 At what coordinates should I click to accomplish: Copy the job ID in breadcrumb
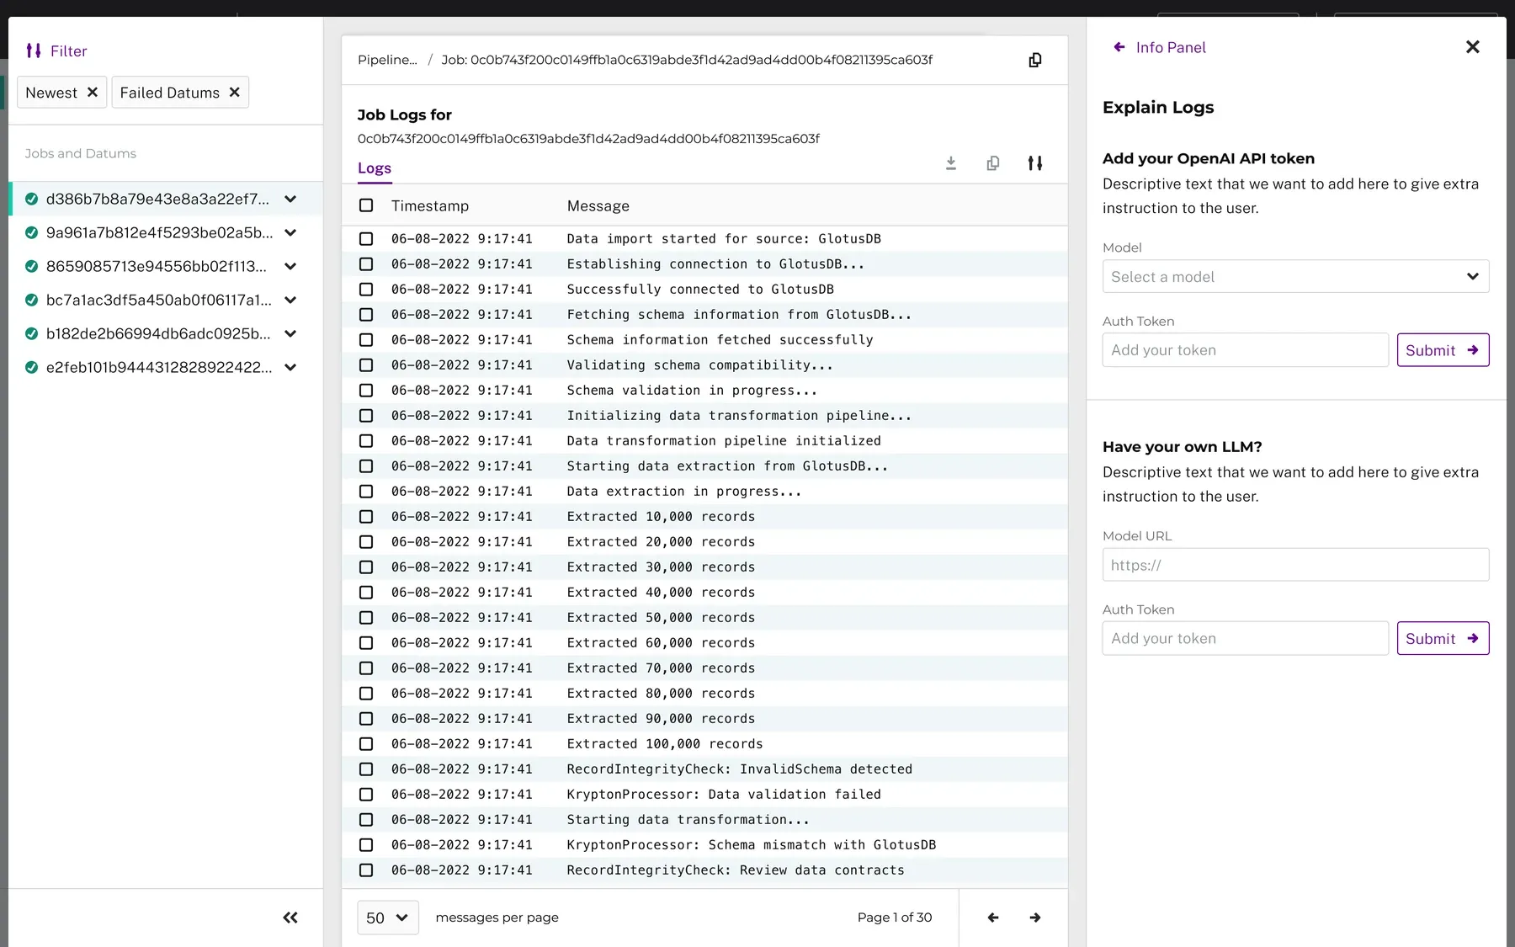click(x=1035, y=60)
